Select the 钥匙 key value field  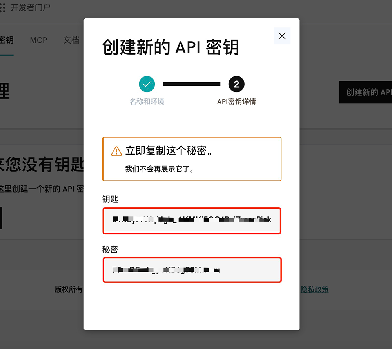point(192,221)
